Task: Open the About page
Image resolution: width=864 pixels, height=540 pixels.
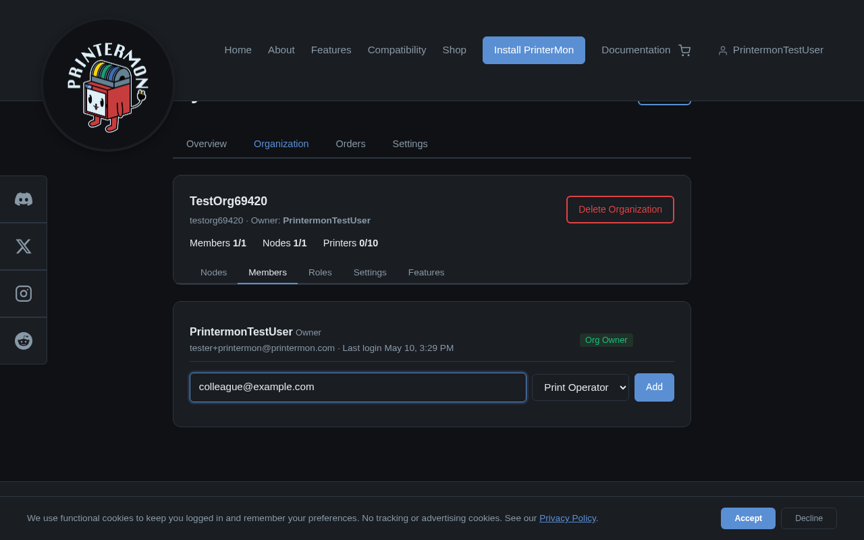Action: [281, 50]
